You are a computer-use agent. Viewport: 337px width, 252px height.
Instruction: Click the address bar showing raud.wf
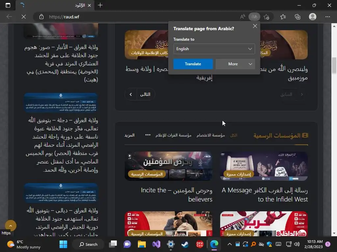click(138, 17)
